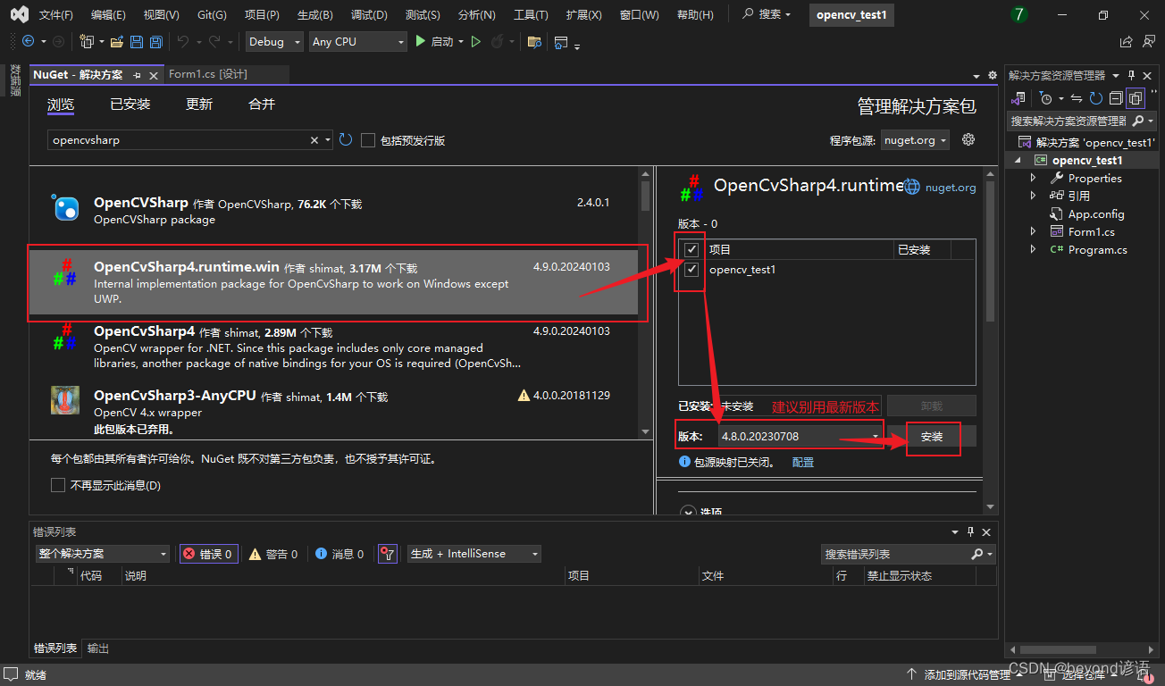Open the Debug configuration dropdown

point(273,41)
